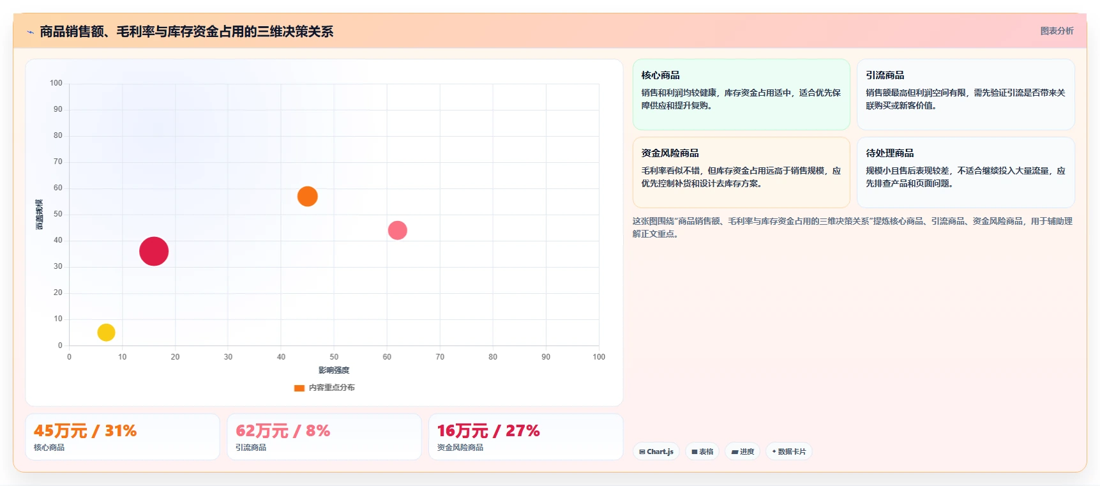Click the lightning icon before the chart title

pyautogui.click(x=30, y=32)
